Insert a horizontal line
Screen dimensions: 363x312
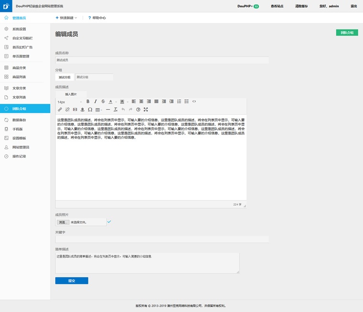(x=108, y=110)
